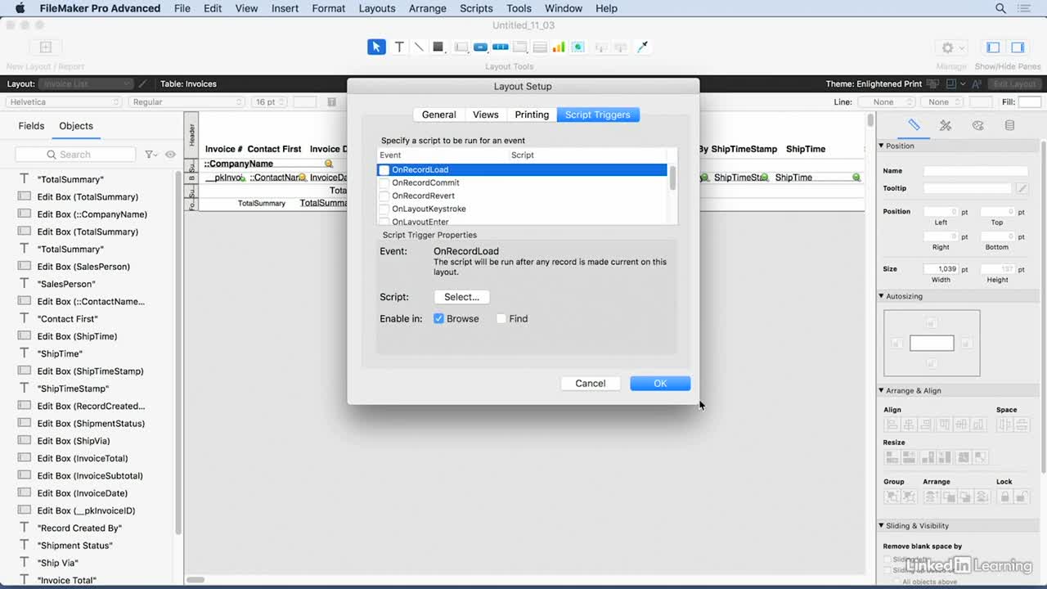This screenshot has height=589, width=1047.
Task: Enable the OnLayoutKeystroke trigger checkbox
Action: click(384, 209)
